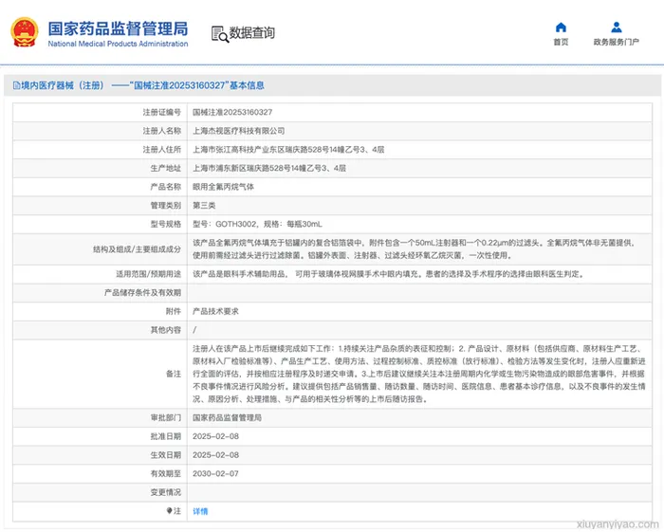Open 政务服务门户 user icon
The height and width of the screenshot is (532, 664).
(617, 28)
